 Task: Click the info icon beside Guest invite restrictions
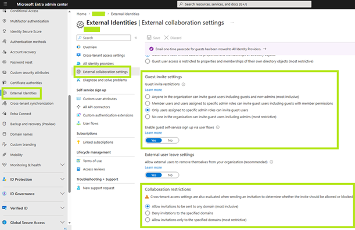tap(184, 84)
